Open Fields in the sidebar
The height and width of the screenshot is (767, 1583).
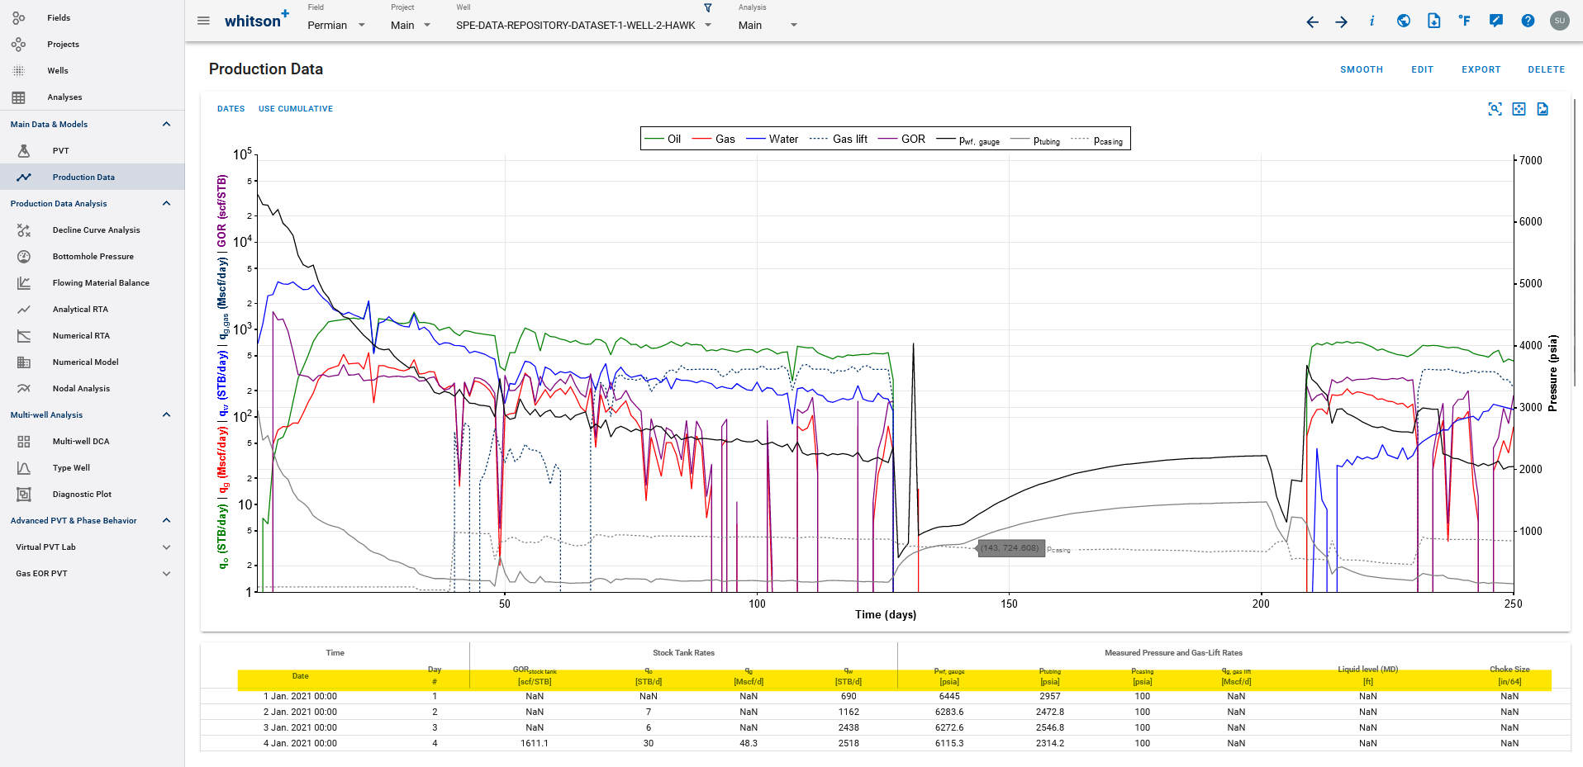[x=92, y=17]
